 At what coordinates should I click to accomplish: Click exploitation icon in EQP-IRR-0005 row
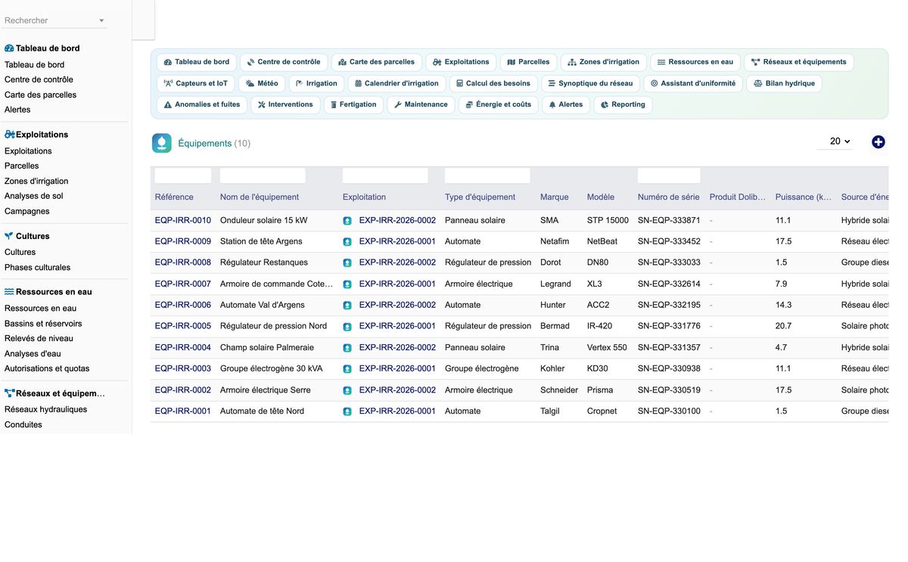tap(347, 327)
